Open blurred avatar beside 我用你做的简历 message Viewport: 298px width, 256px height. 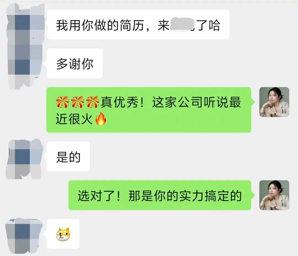point(25,46)
